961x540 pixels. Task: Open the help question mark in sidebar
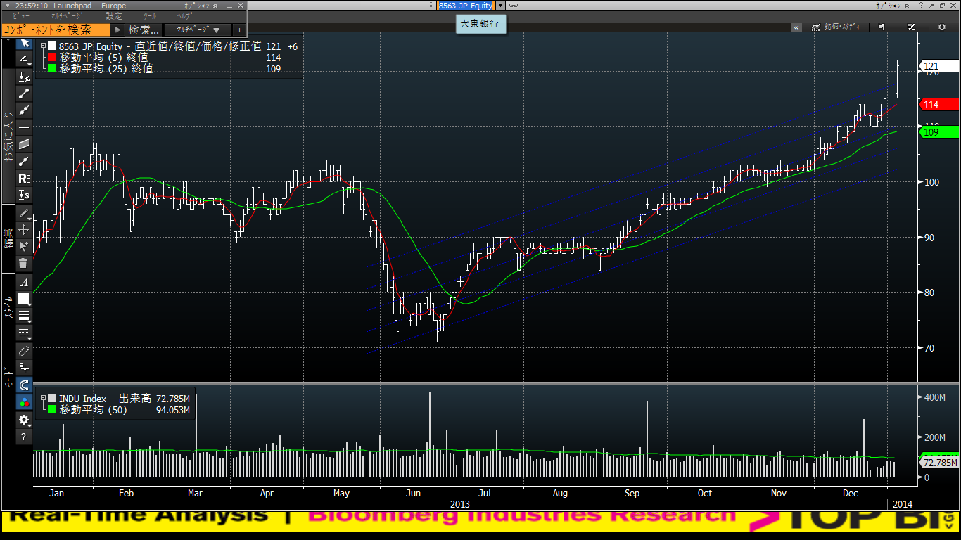tap(24, 437)
